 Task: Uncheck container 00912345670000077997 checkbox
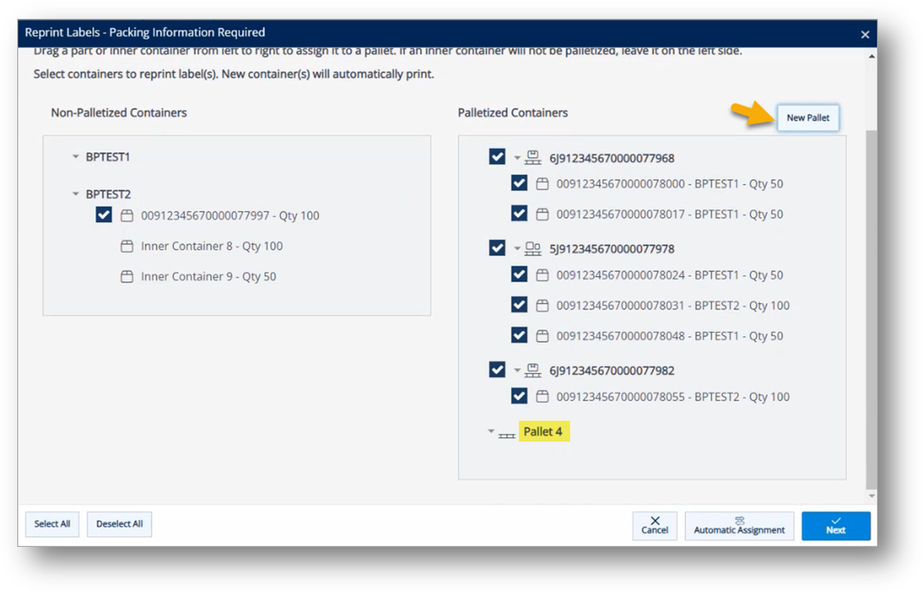pyautogui.click(x=103, y=216)
